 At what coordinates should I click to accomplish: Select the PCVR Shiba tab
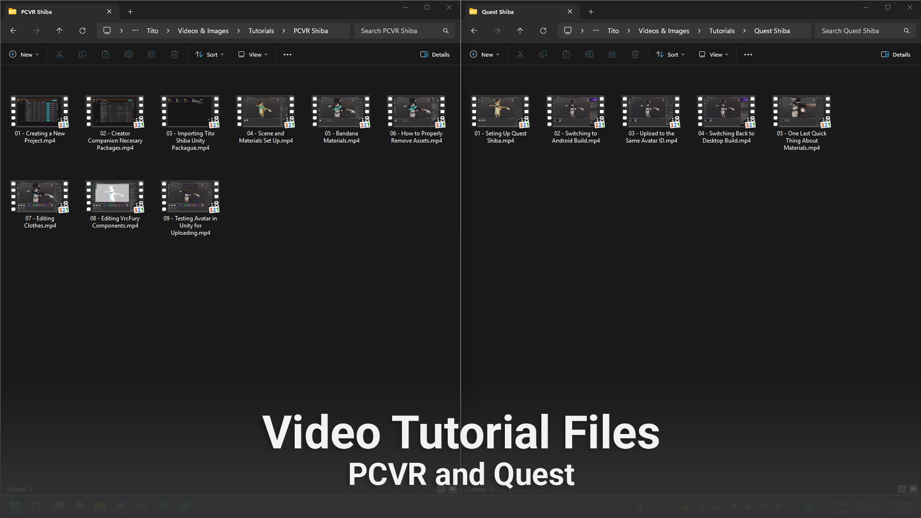point(58,12)
